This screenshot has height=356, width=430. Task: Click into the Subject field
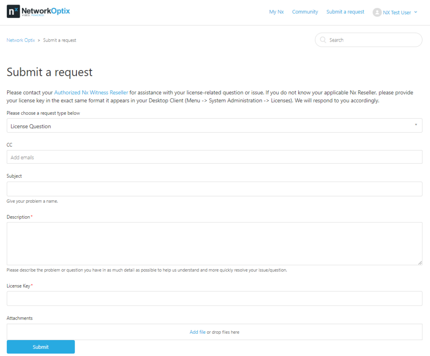214,188
